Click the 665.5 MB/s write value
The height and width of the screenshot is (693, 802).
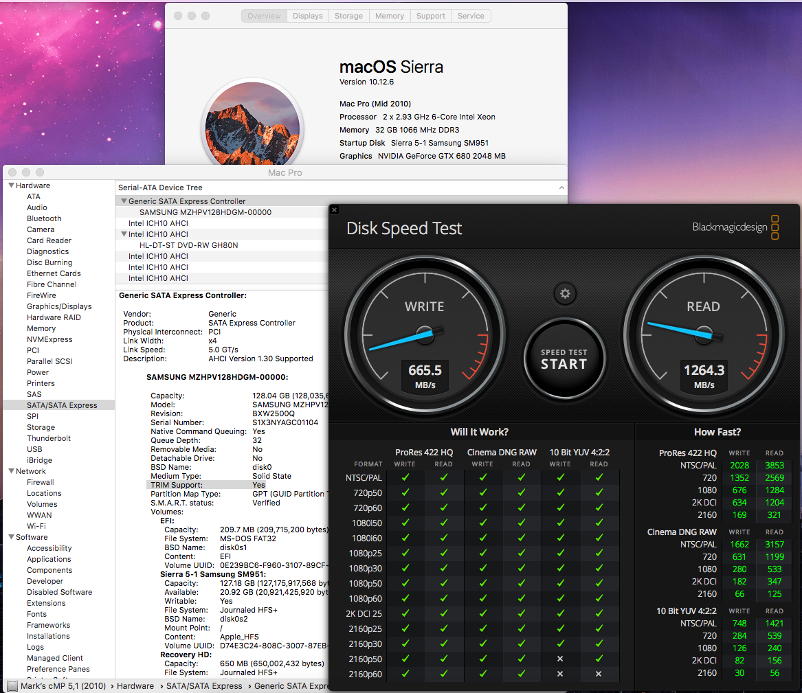425,376
